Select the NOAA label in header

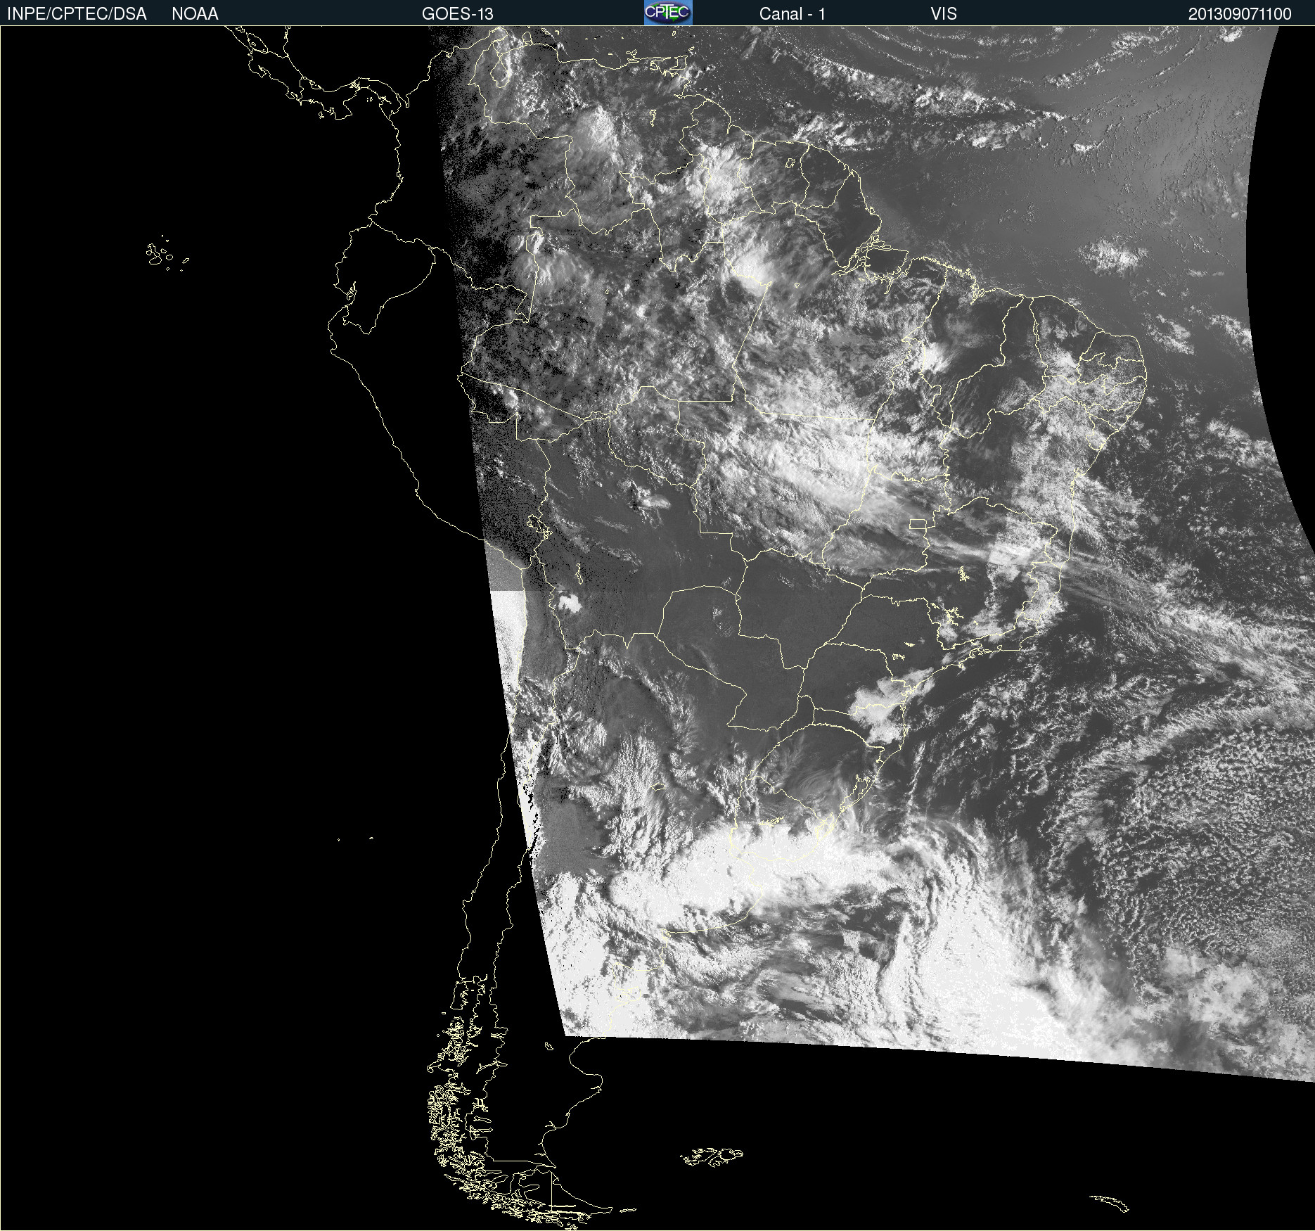(195, 14)
